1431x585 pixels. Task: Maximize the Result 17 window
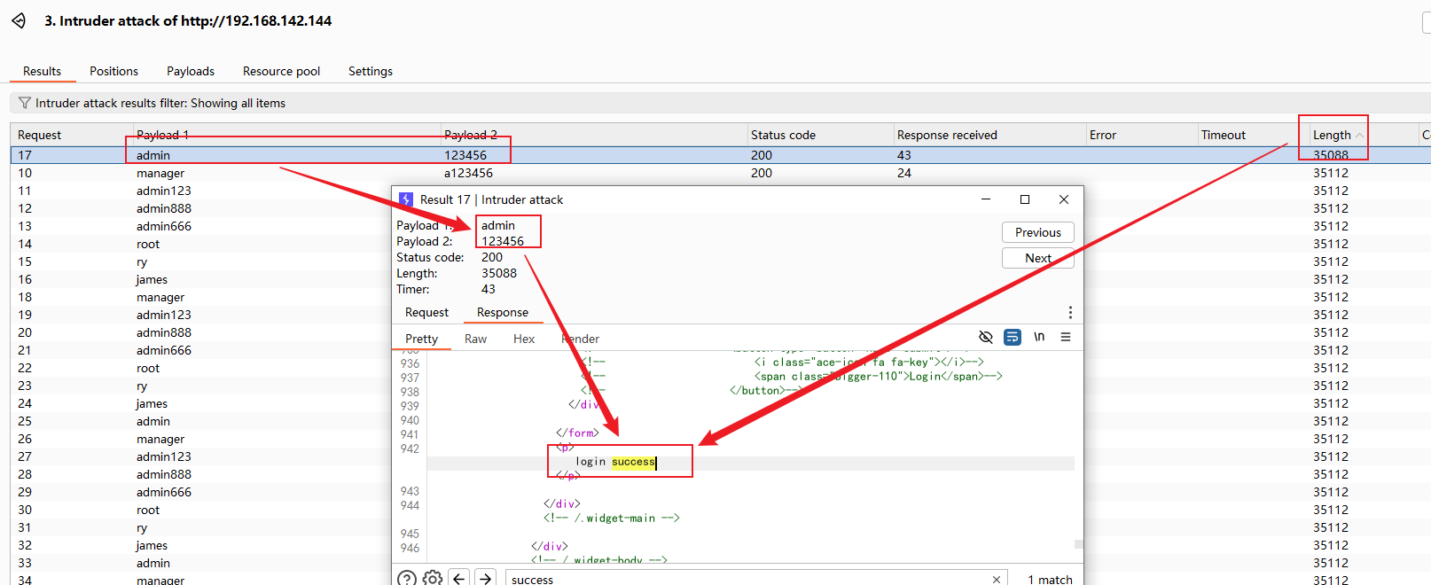[x=1025, y=199]
